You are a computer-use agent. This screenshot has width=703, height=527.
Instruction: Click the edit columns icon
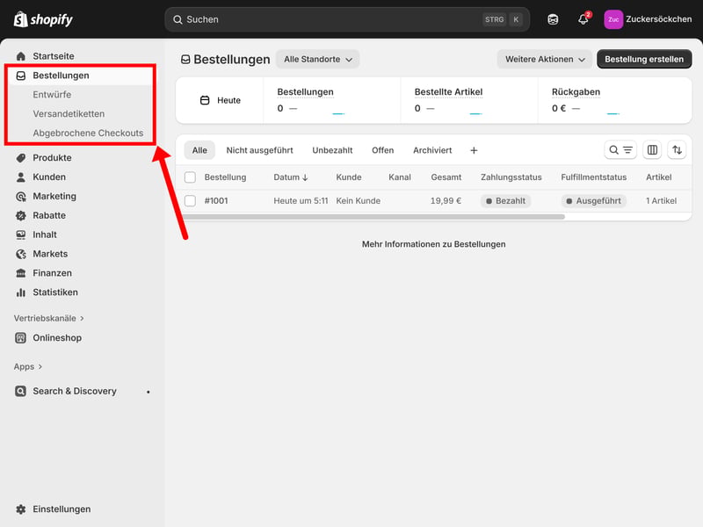652,150
